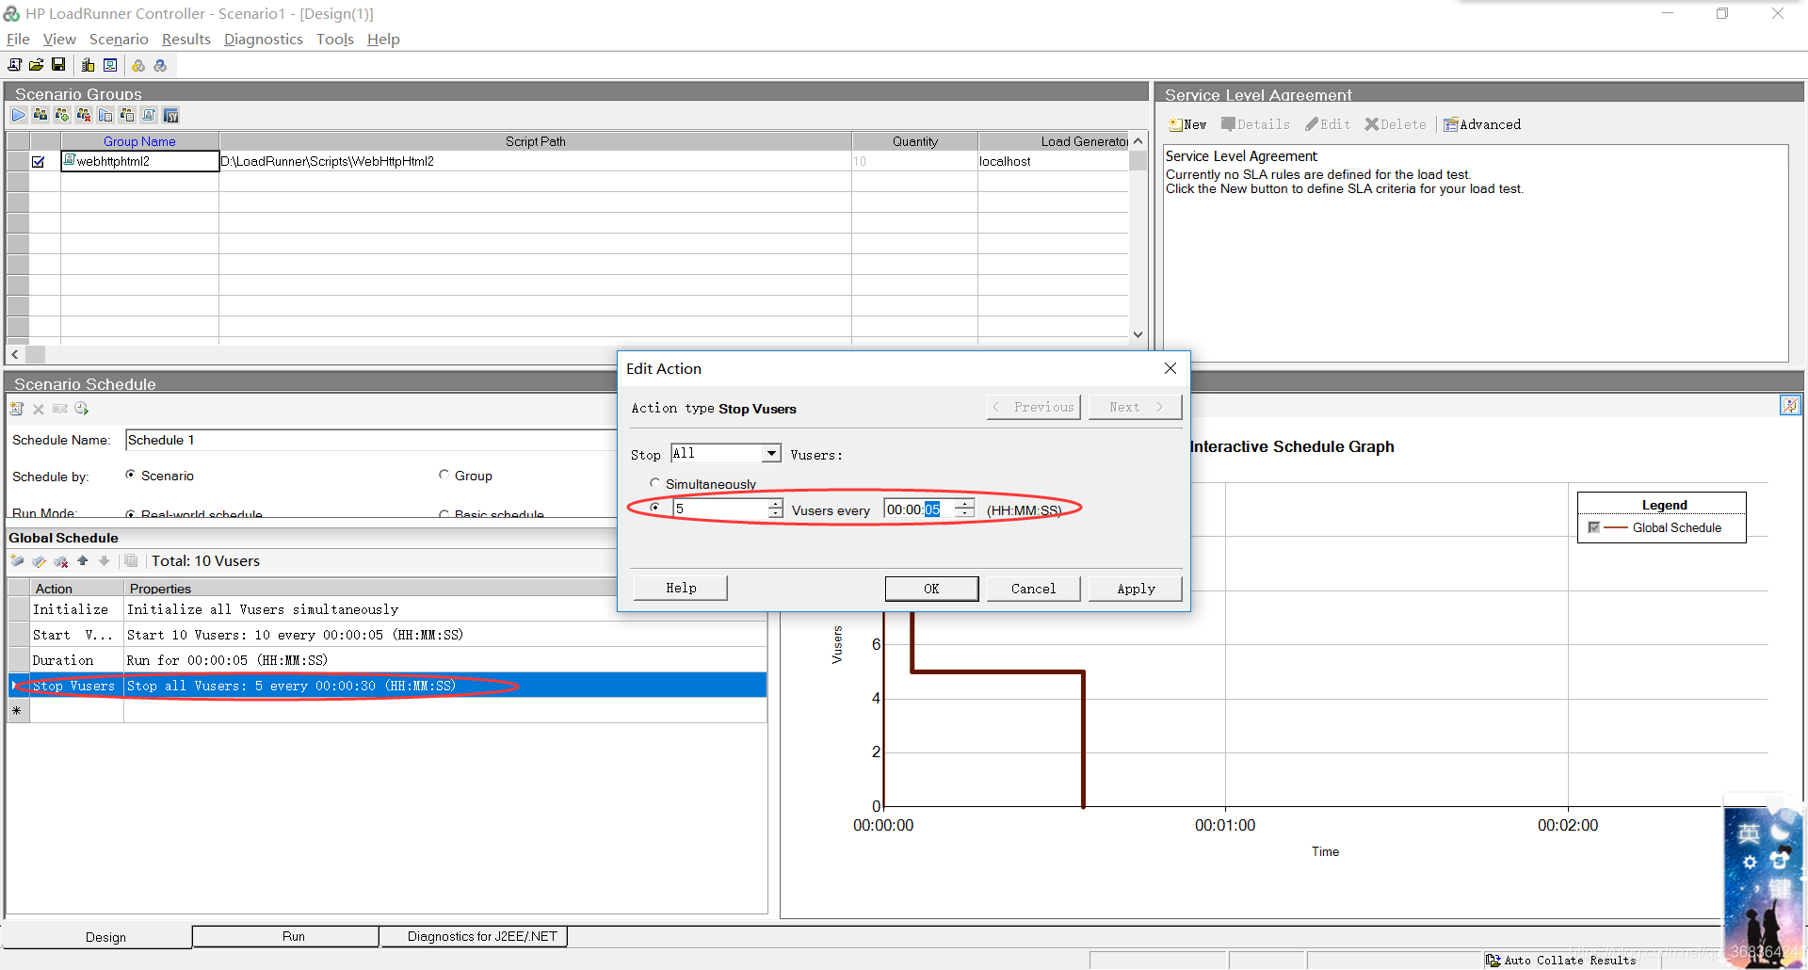The width and height of the screenshot is (1808, 970).
Task: Click Apply in Edit Action dialog
Action: [x=1136, y=589]
